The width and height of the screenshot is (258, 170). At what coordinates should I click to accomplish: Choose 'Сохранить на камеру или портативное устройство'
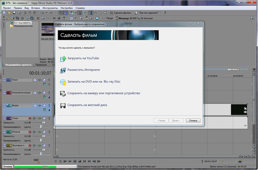coord(100,94)
